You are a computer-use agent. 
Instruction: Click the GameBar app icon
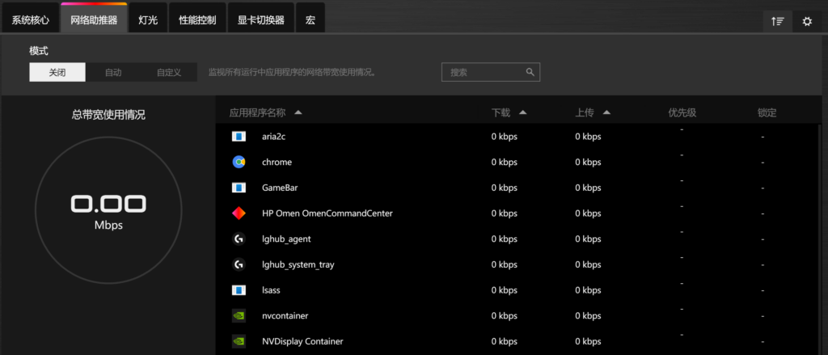239,188
